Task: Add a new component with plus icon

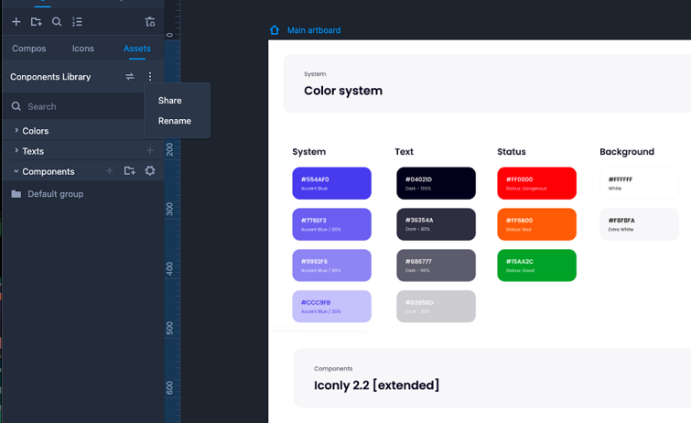Action: 109,170
